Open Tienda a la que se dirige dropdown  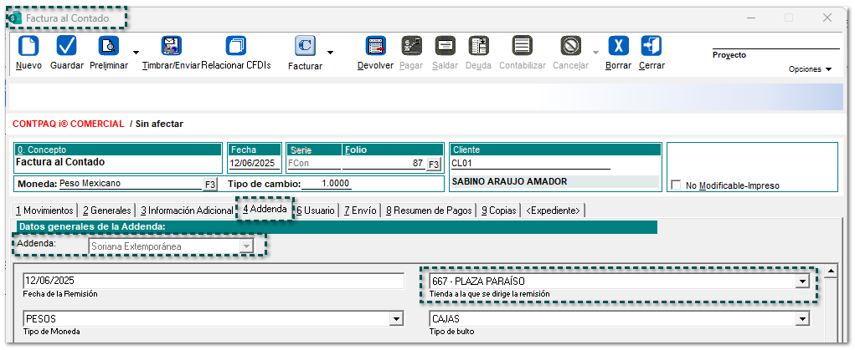pos(802,281)
